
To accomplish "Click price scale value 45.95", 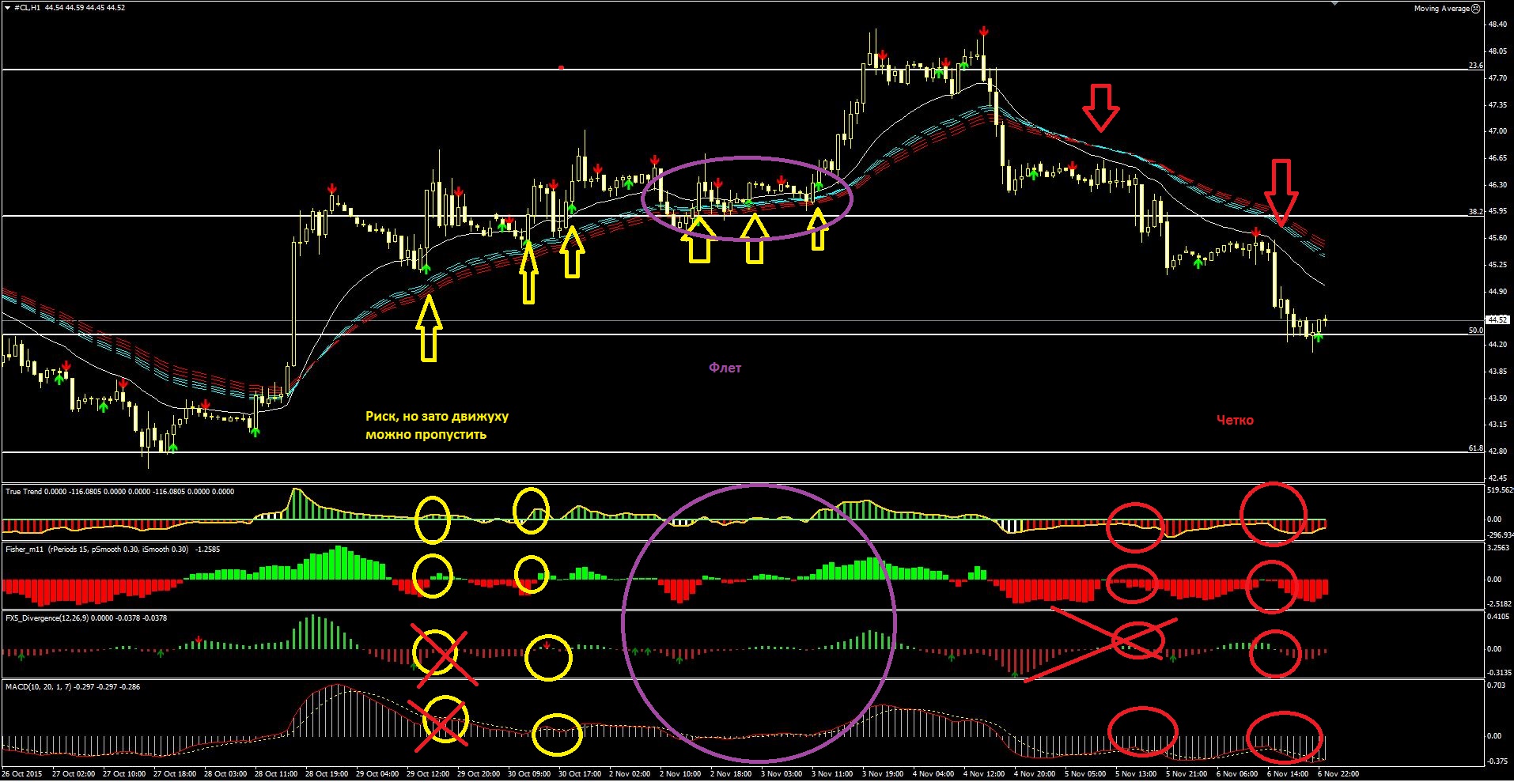I will point(1497,211).
